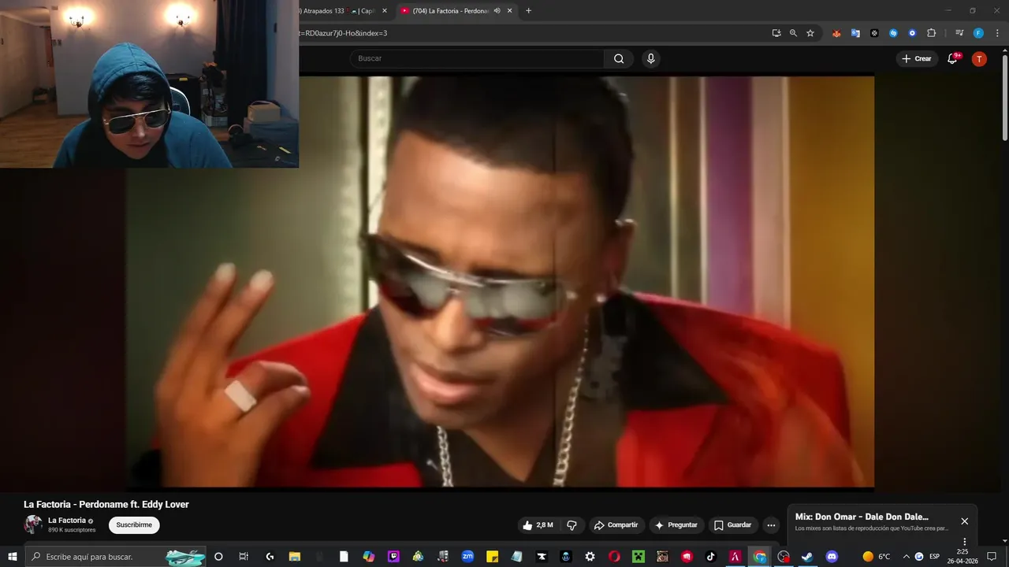Open the Settings gear on taskbar

coord(590,557)
